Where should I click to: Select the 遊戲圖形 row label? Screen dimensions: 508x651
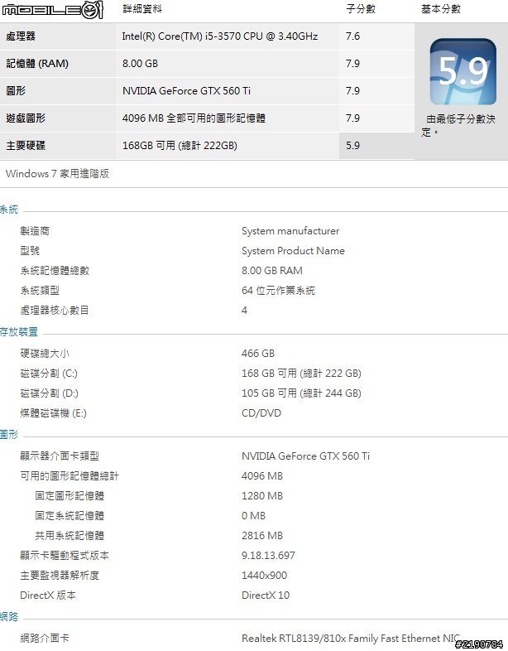pos(26,118)
